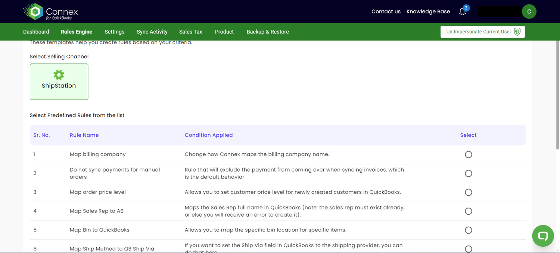Viewport: 560px width, 253px height.
Task: Choose the ShipStation selling channel card
Action: point(59,81)
